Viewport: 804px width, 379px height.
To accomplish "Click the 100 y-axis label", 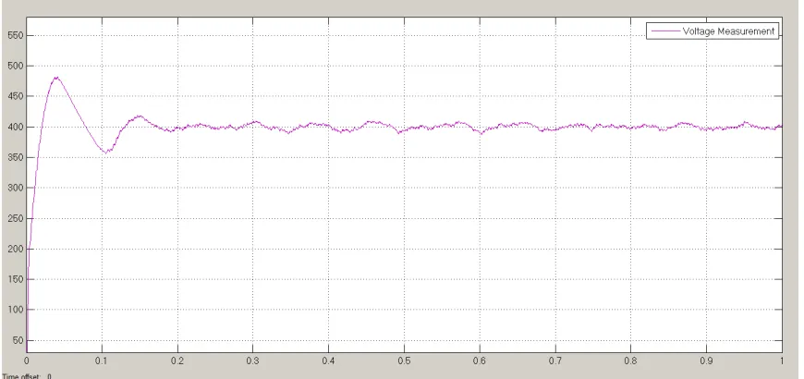I will (16, 311).
